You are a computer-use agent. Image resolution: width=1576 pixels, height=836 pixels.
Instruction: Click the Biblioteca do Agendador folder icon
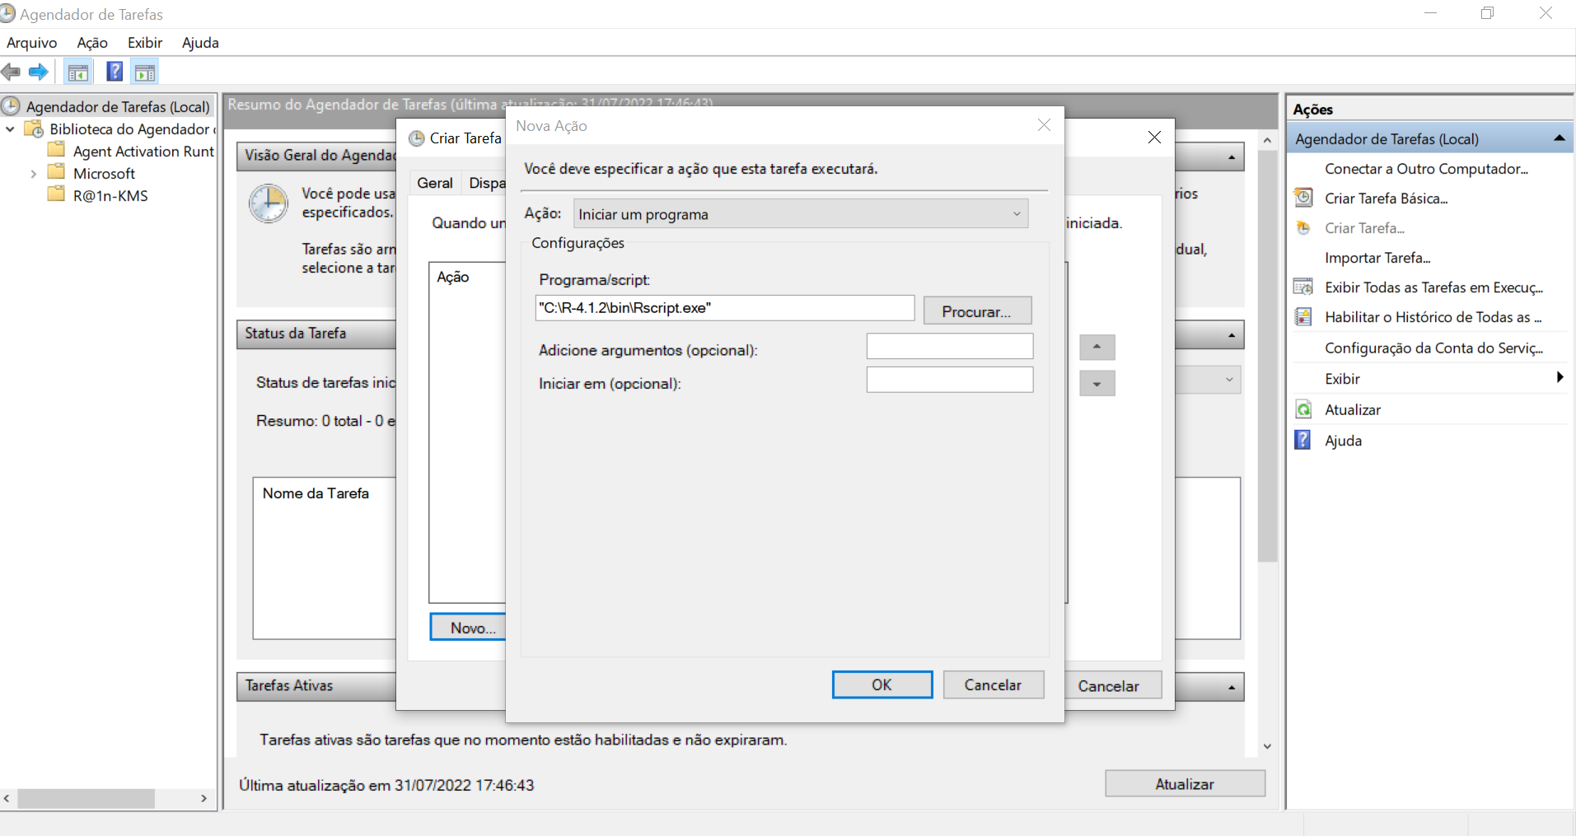pos(34,128)
